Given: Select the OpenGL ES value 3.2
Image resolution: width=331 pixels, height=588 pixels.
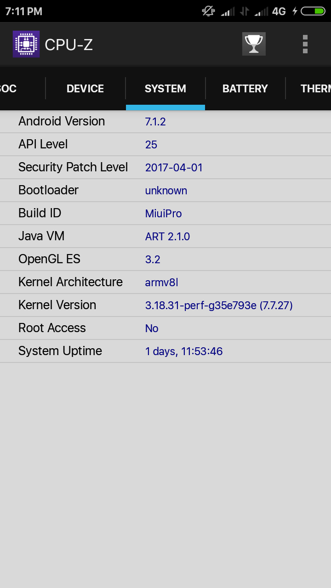Looking at the screenshot, I should (x=153, y=260).
